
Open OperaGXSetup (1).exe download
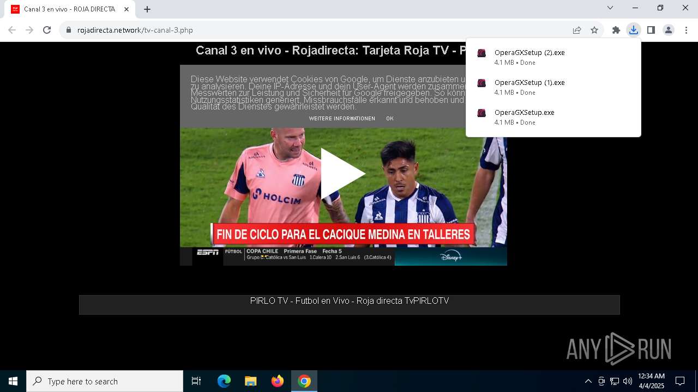[553, 87]
